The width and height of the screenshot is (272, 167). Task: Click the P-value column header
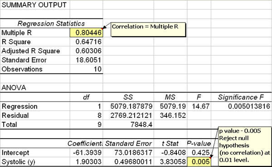point(199,144)
